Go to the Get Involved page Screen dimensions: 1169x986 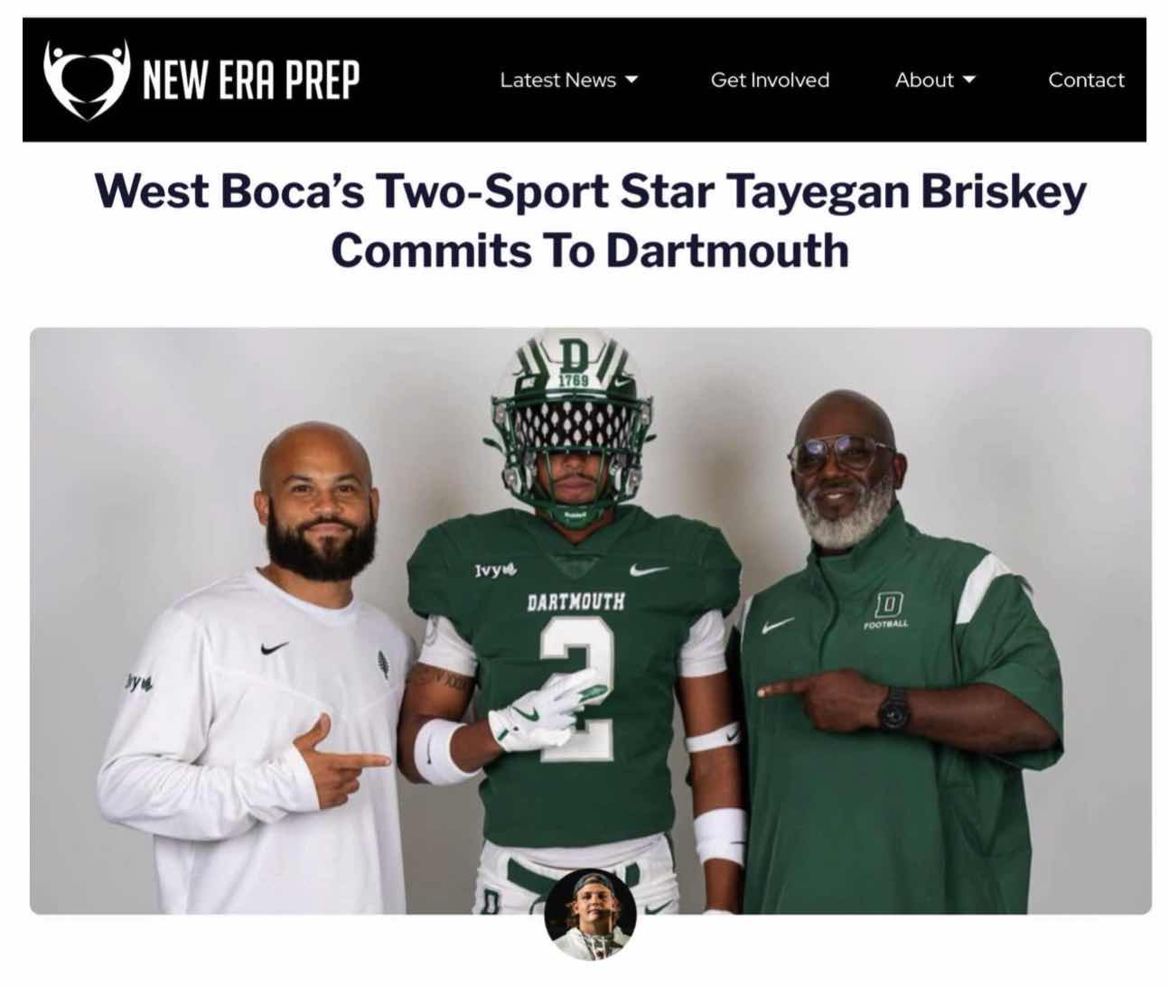(770, 80)
